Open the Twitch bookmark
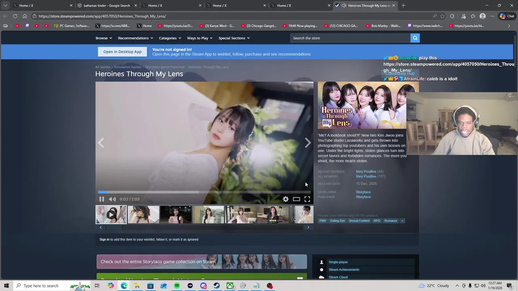Viewport: 518px width, 291px height. click(x=425, y=26)
